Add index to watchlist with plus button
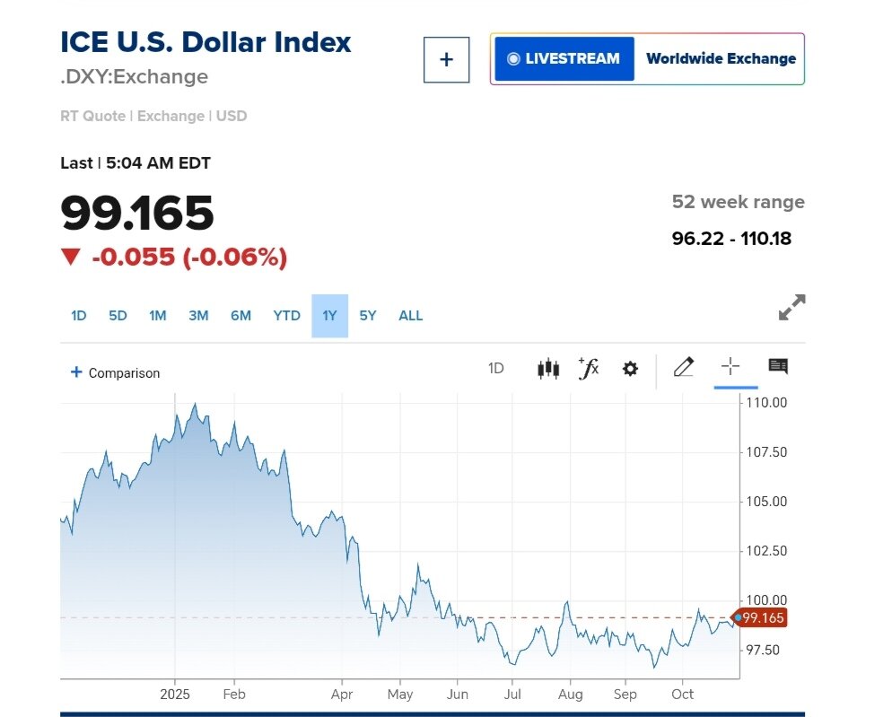The image size is (883, 717). pyautogui.click(x=446, y=59)
